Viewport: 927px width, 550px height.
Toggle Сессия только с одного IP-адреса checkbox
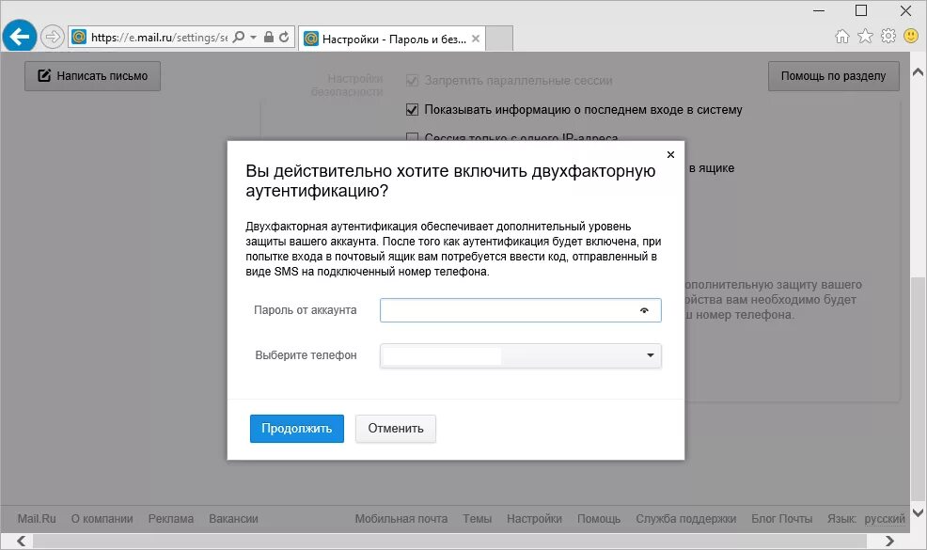click(412, 137)
